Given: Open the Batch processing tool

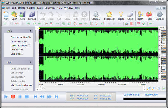Looking at the screenshot, I should 140,16.
